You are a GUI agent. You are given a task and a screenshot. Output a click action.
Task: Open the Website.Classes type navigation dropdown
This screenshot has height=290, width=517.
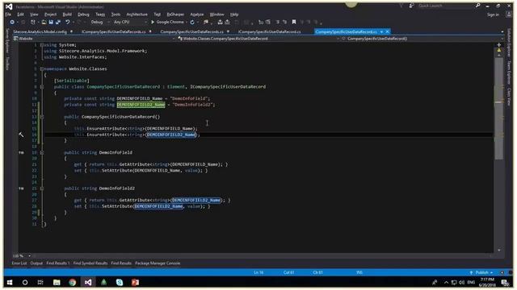pos(258,39)
